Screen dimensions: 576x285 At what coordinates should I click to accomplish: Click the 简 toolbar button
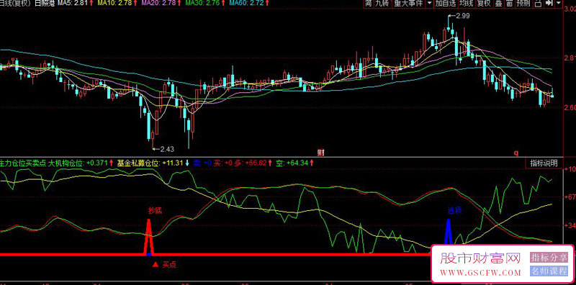click(369, 4)
